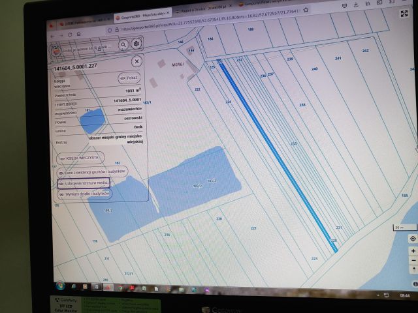Click the TERYT value 141604_5.0001
Viewport: 418px width, 313px height.
(127, 100)
